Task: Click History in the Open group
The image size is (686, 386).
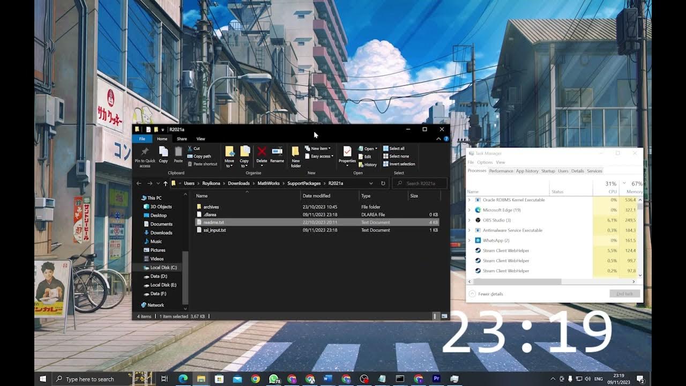Action: click(x=367, y=165)
